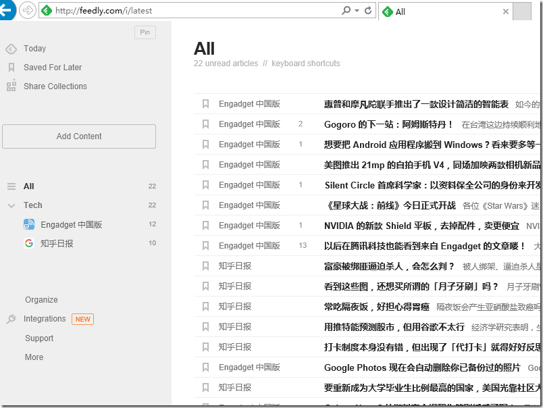This screenshot has width=543, height=408.
Task: Save the 打卡制度 article for later
Action: click(x=206, y=347)
